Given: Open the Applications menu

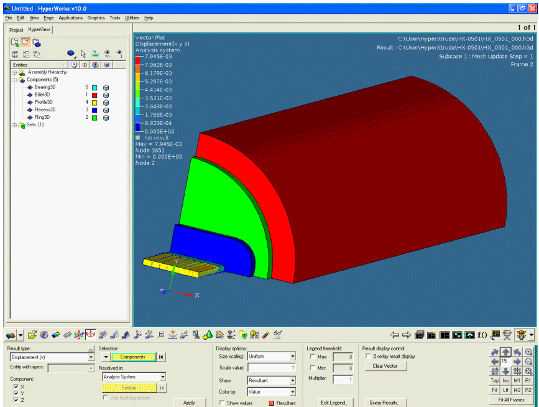Looking at the screenshot, I should coord(70,18).
